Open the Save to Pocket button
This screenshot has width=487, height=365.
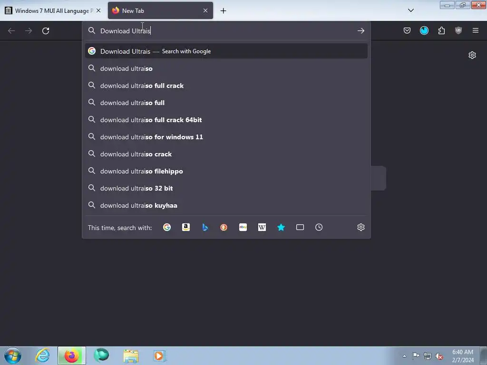point(407,30)
